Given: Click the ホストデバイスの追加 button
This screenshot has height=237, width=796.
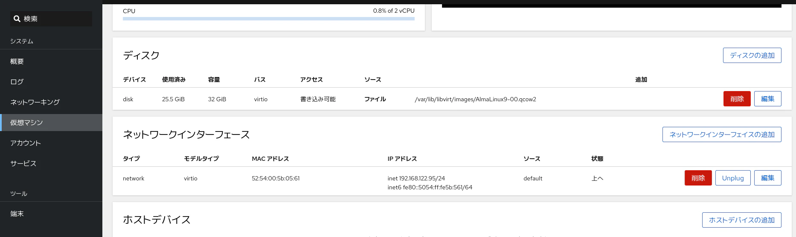Looking at the screenshot, I should [741, 220].
